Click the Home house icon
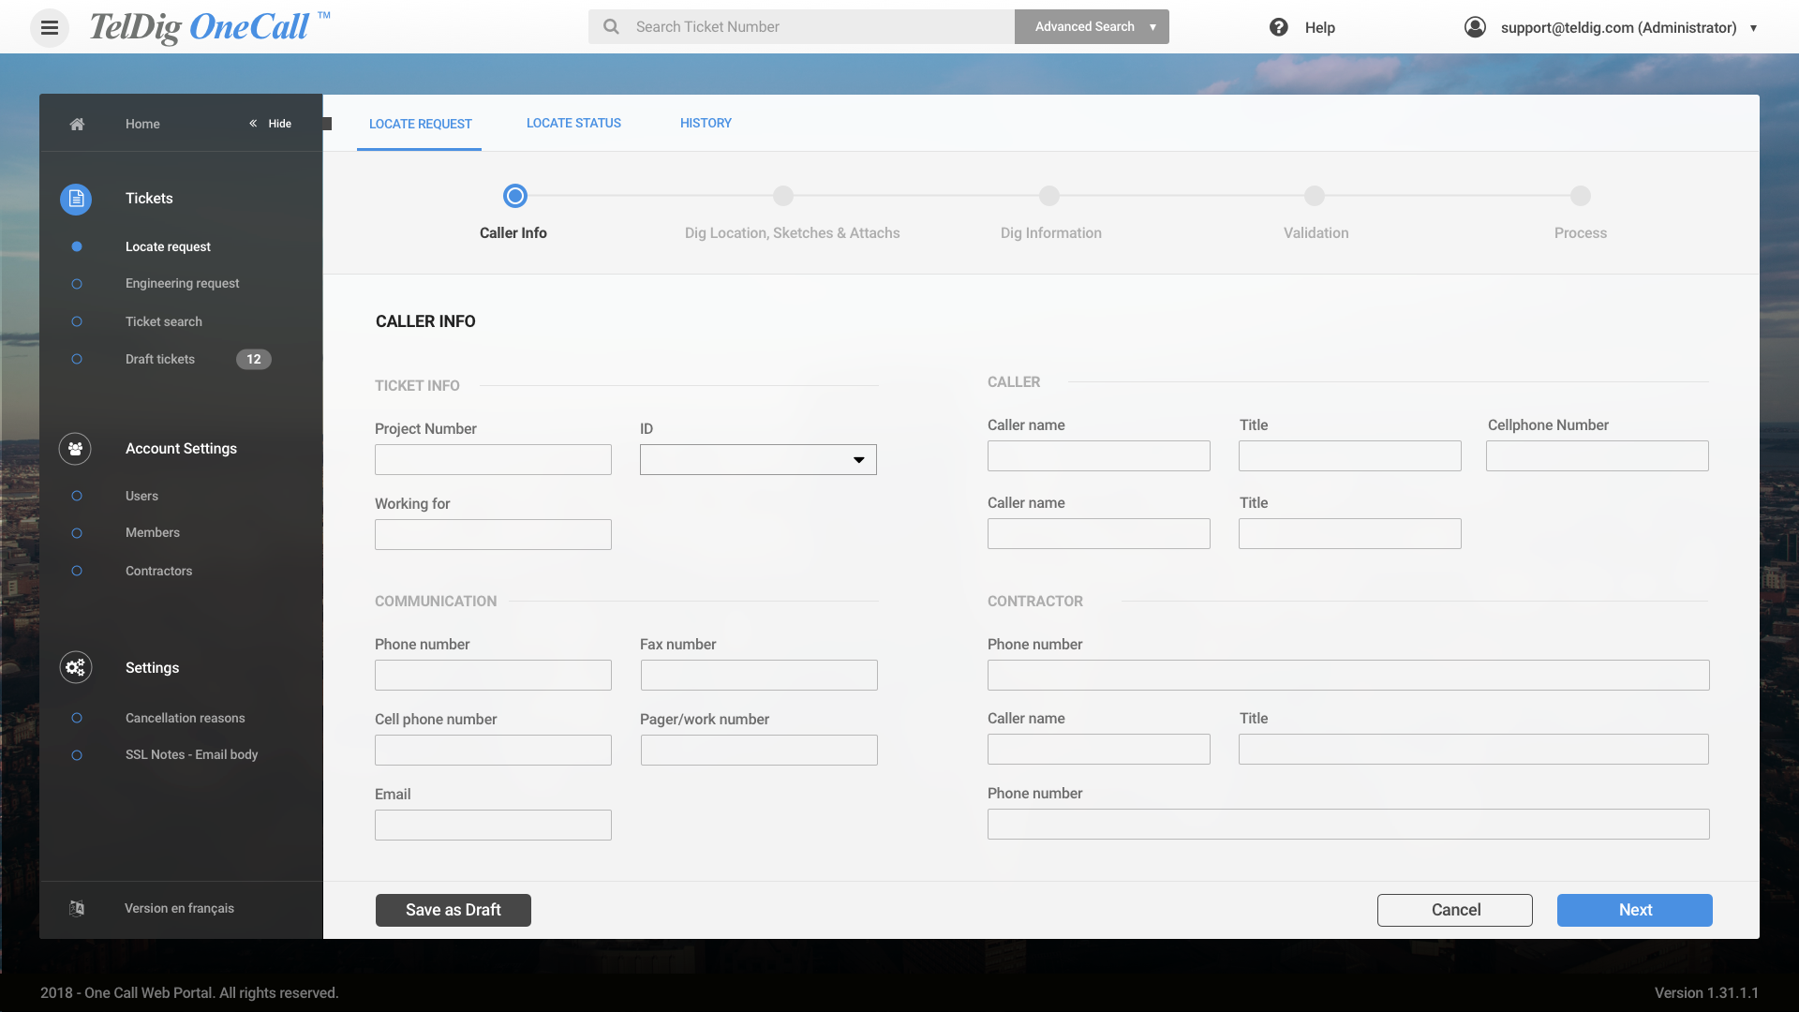This screenshot has width=1799, height=1012. pos(77,124)
